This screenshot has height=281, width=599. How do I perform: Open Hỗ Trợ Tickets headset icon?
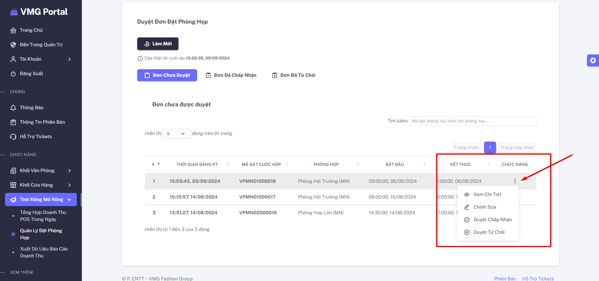coord(13,137)
